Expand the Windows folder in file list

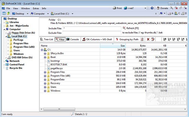pyautogui.click(x=45, y=91)
